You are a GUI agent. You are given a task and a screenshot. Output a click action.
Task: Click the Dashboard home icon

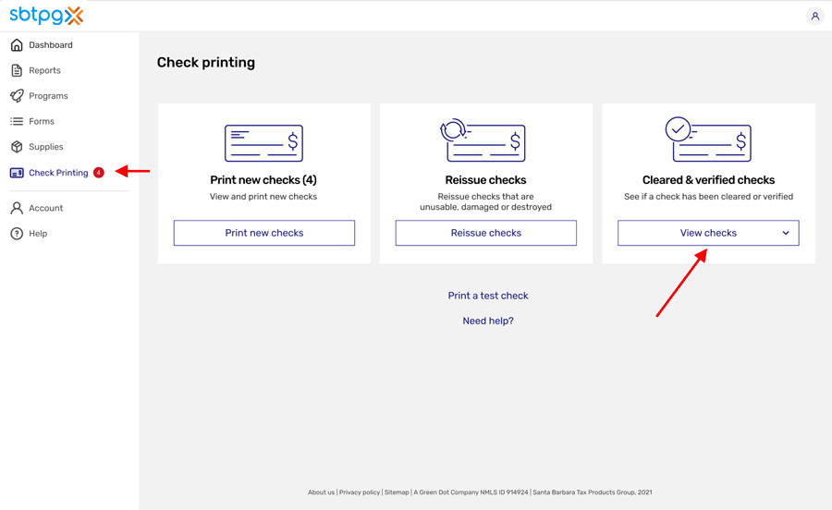click(17, 45)
